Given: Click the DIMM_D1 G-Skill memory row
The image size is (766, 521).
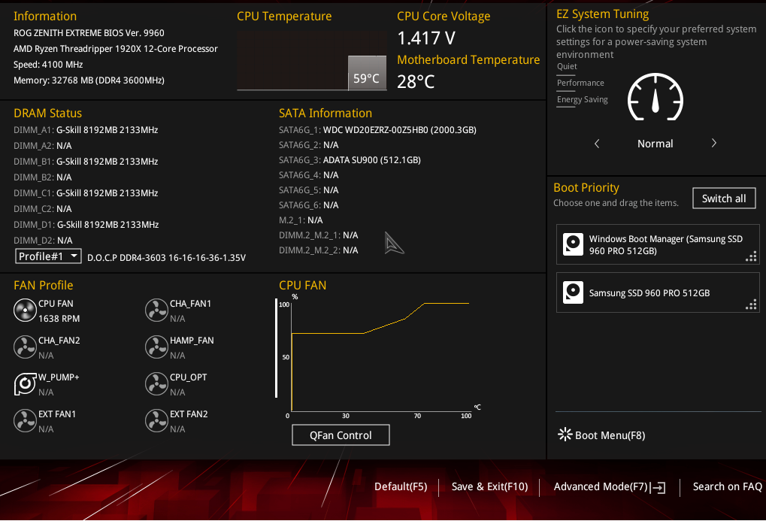Looking at the screenshot, I should tap(86, 225).
